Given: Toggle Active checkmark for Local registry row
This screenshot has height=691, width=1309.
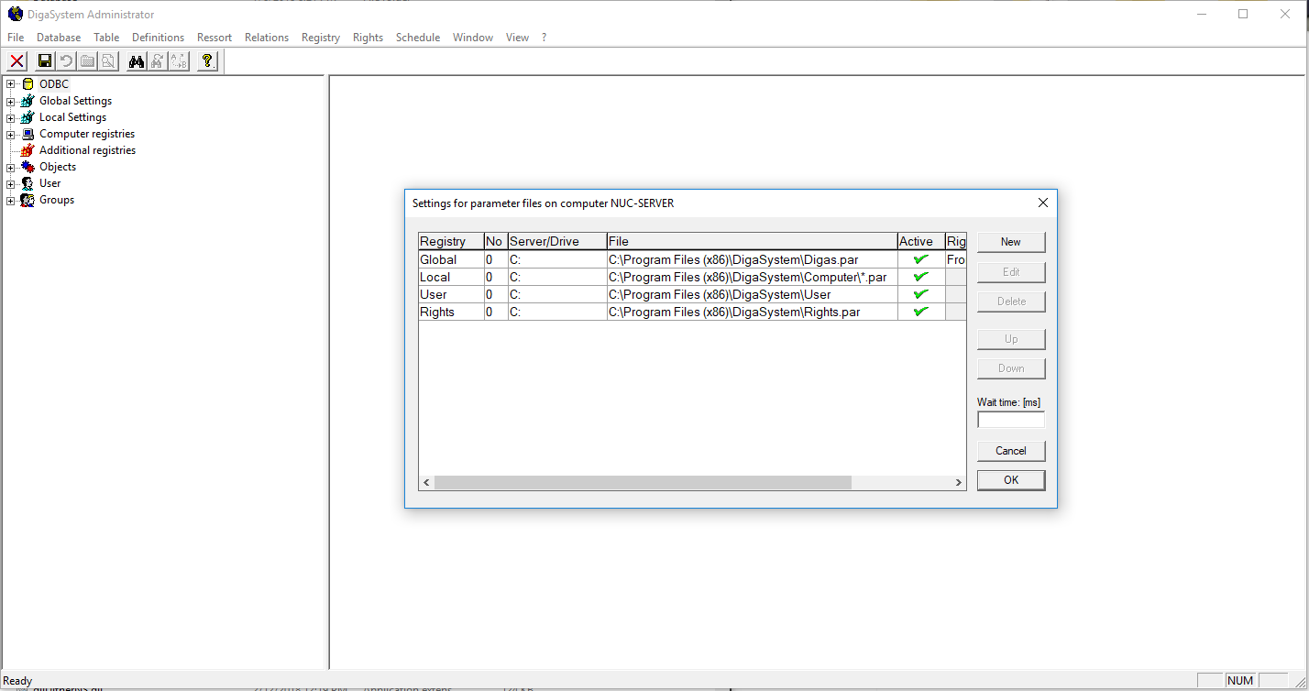Looking at the screenshot, I should [920, 277].
